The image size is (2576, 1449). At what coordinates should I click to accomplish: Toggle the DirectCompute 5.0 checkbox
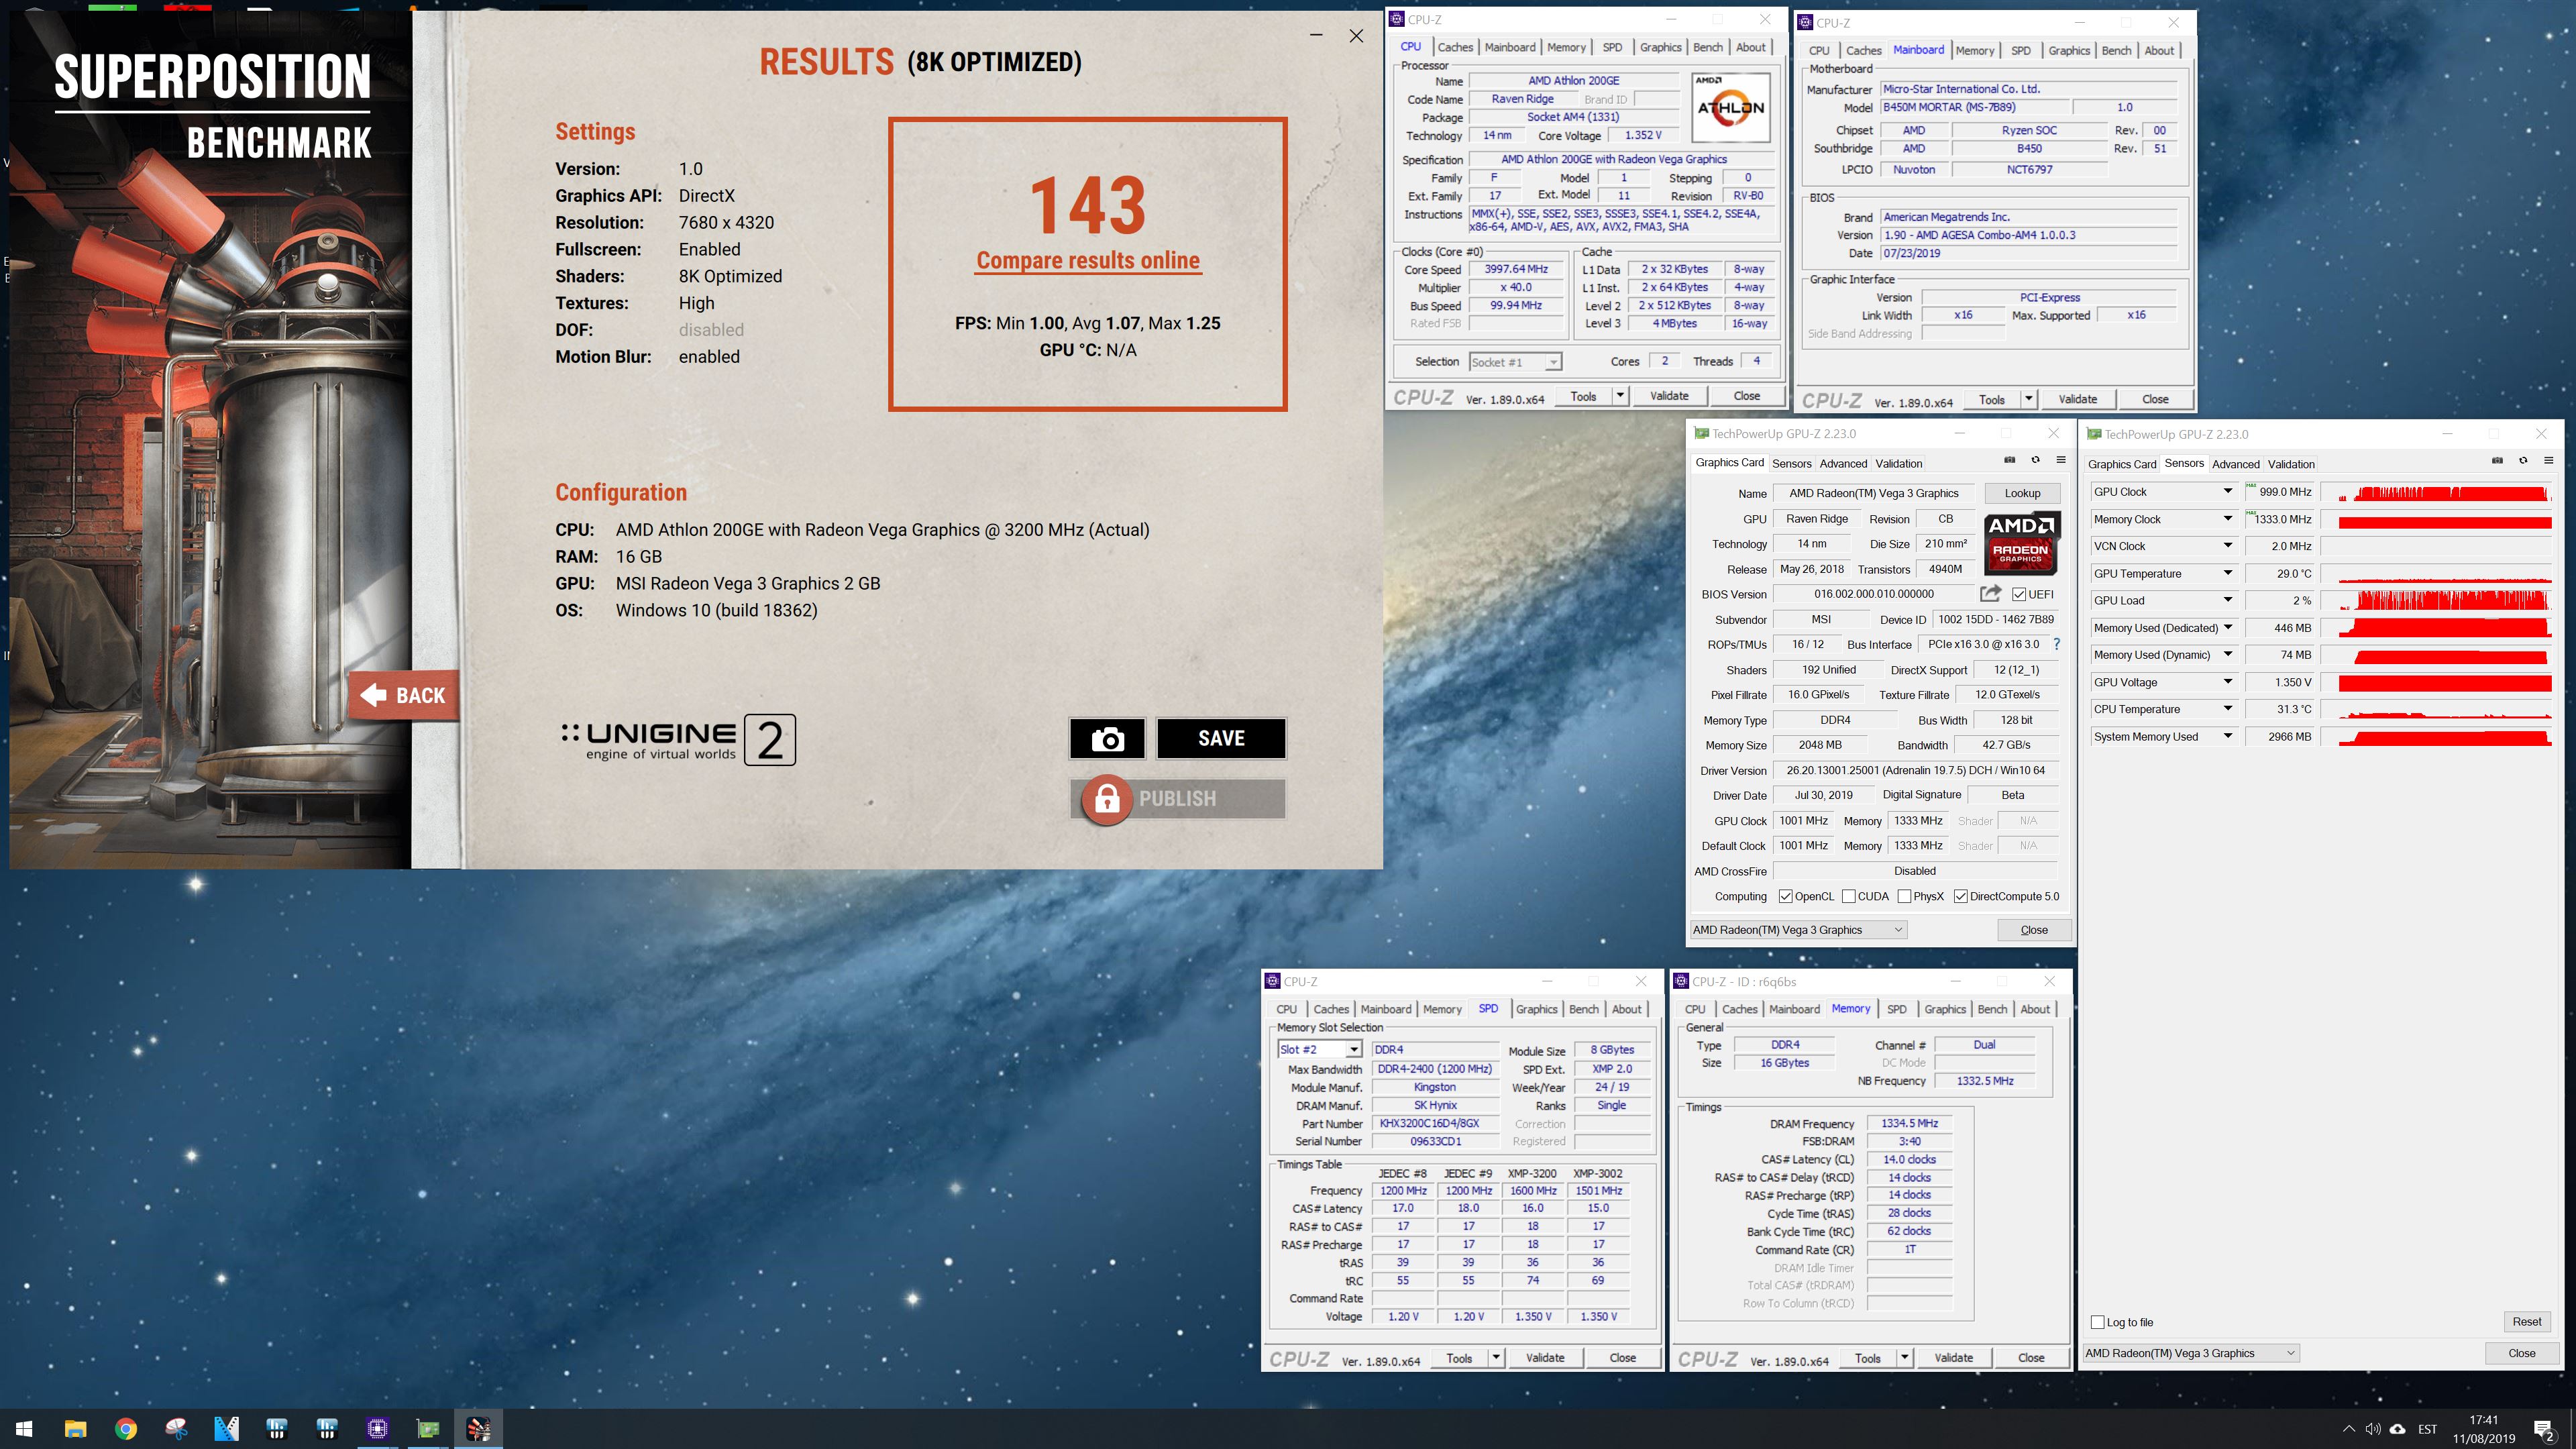(x=1960, y=897)
